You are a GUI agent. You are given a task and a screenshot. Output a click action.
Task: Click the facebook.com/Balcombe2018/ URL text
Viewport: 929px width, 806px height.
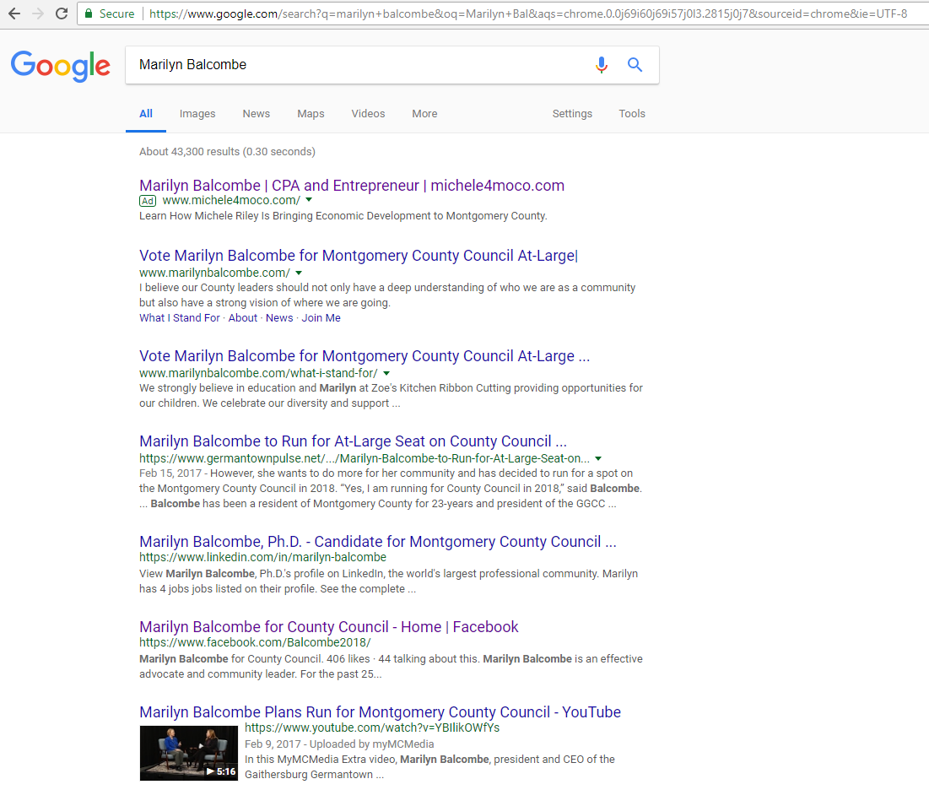click(x=255, y=643)
